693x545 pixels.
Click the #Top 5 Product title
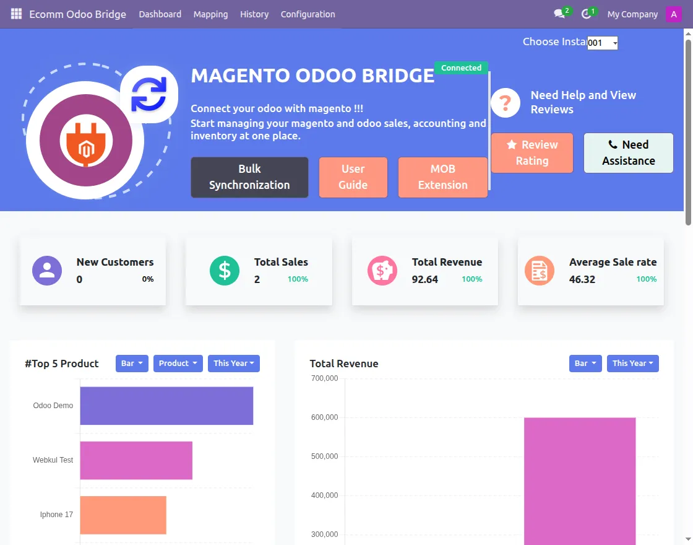[62, 364]
